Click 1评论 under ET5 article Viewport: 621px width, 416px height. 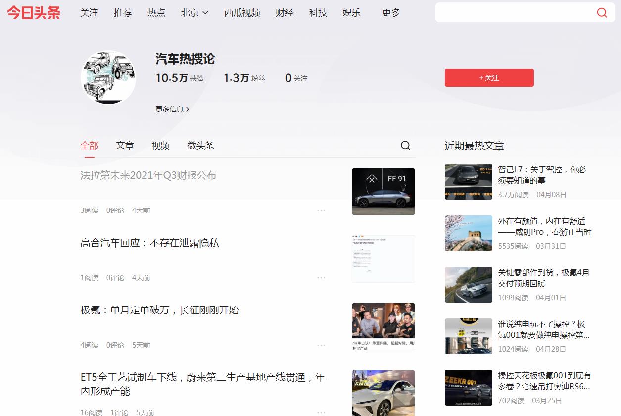(x=119, y=412)
